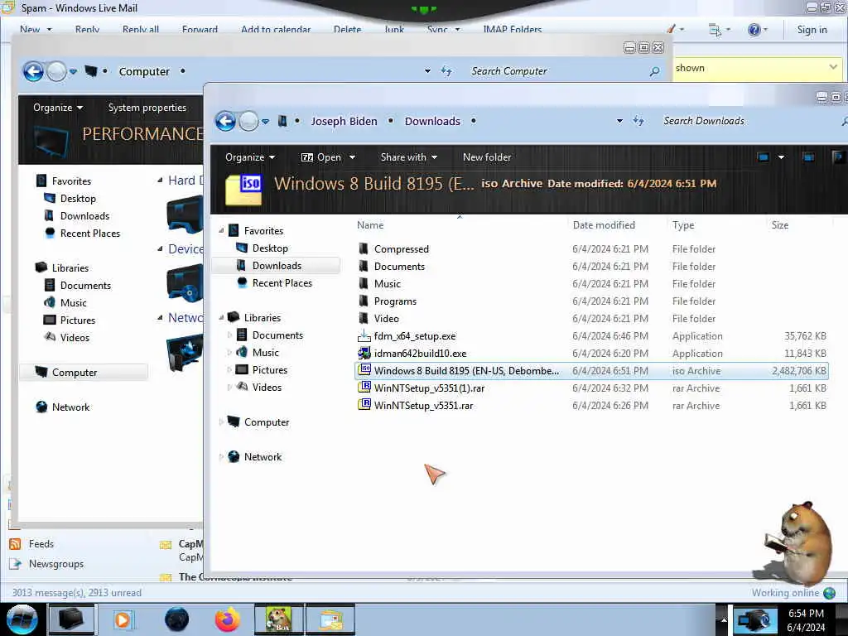This screenshot has height=636, width=848.
Task: Collapse Libraries in Downloads navigation pane
Action: (x=221, y=317)
